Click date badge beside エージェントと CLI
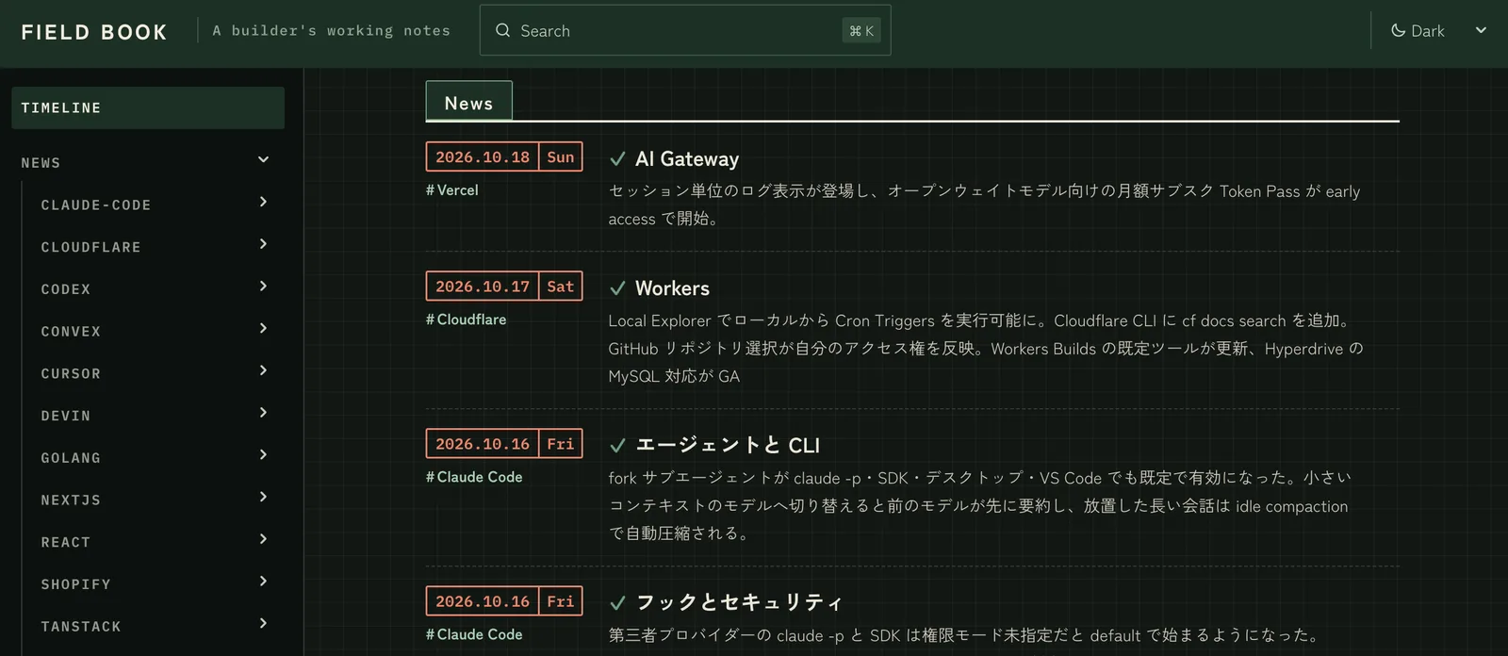1508x656 pixels. point(504,444)
